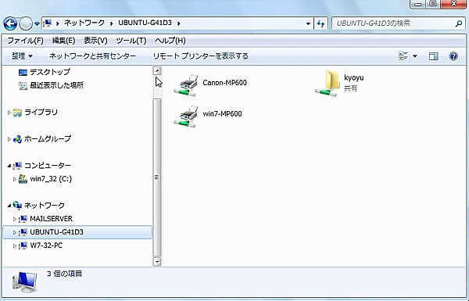Click the コンピューター icon in tree
The height and width of the screenshot is (301, 469).
pos(17,166)
